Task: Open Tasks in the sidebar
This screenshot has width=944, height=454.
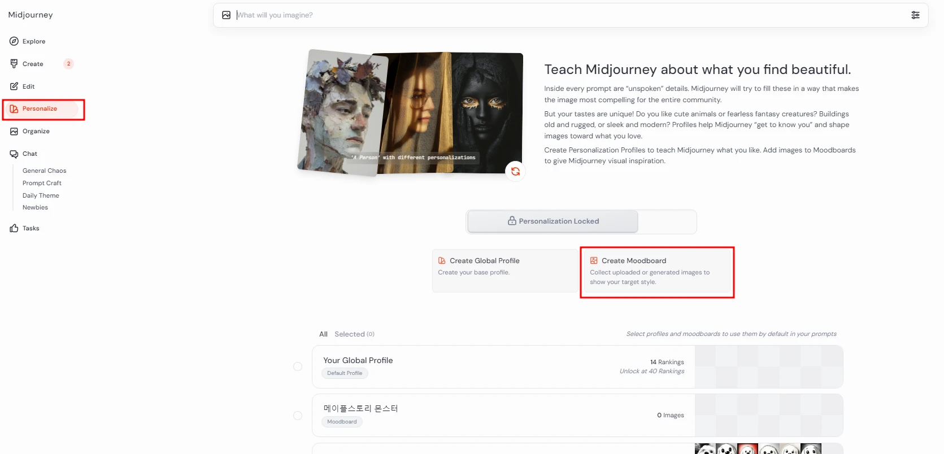Action: pos(31,228)
